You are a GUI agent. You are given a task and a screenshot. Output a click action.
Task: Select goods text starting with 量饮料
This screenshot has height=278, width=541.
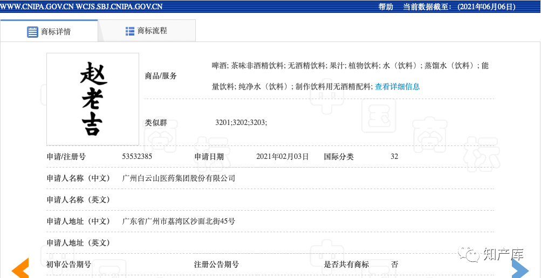click(292, 86)
